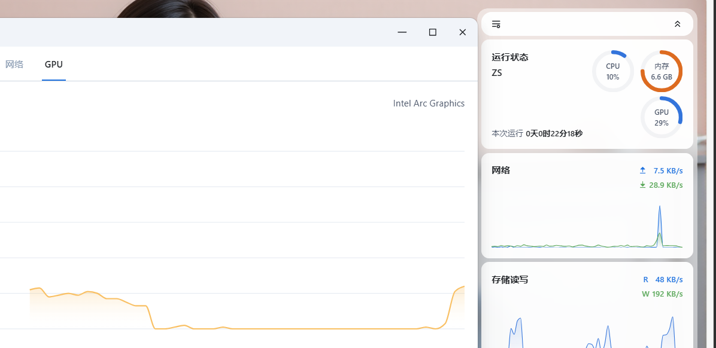Close the resource monitor window
This screenshot has height=348, width=716.
pyautogui.click(x=463, y=32)
